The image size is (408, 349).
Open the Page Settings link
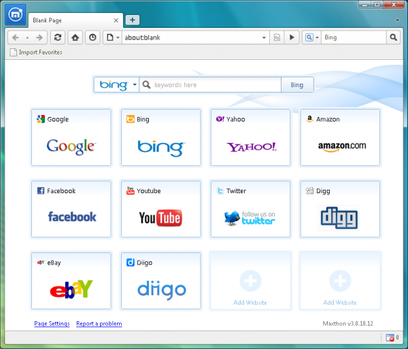52,324
